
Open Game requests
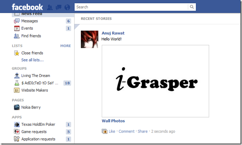tap(34, 132)
